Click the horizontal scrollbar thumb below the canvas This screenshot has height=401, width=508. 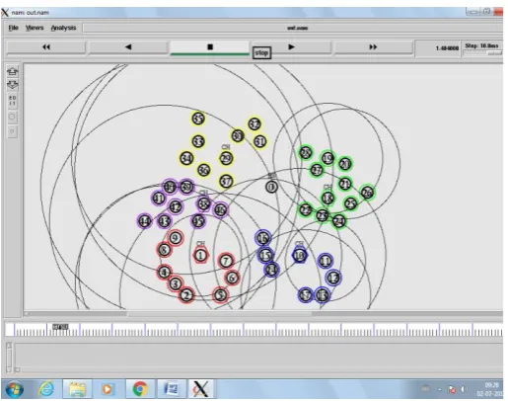coord(219,314)
